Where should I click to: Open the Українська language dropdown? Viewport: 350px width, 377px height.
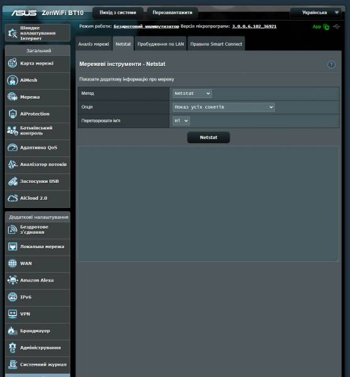coord(316,13)
